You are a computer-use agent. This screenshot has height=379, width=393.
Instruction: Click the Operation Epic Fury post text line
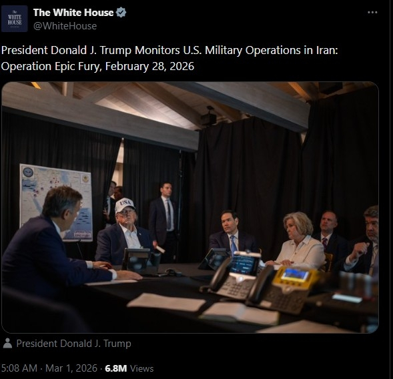coord(97,67)
